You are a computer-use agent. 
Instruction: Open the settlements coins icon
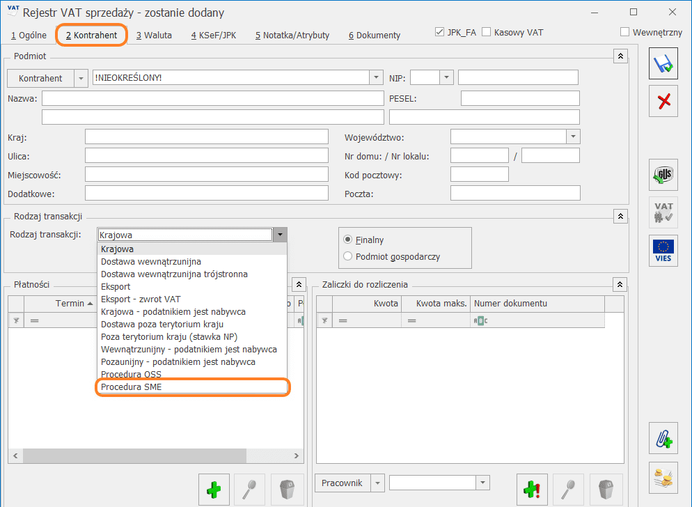click(x=663, y=478)
